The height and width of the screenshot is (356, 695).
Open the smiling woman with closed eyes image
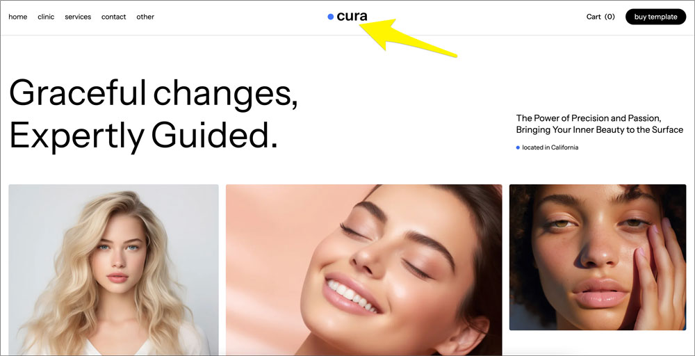(364, 270)
